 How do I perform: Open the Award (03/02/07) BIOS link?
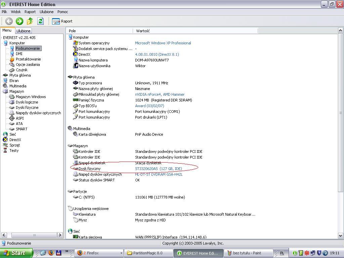[149, 106]
